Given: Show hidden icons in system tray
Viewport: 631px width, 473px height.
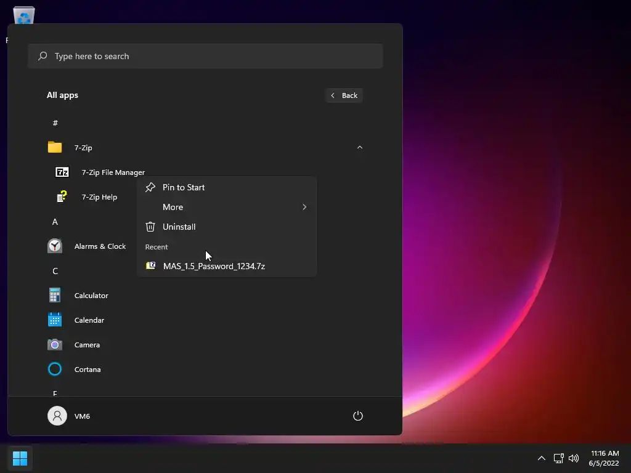Looking at the screenshot, I should pos(542,458).
